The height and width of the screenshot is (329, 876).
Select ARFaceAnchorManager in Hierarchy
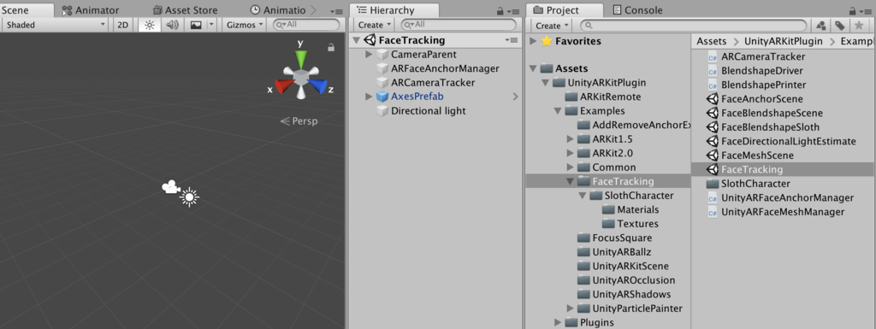pyautogui.click(x=445, y=68)
